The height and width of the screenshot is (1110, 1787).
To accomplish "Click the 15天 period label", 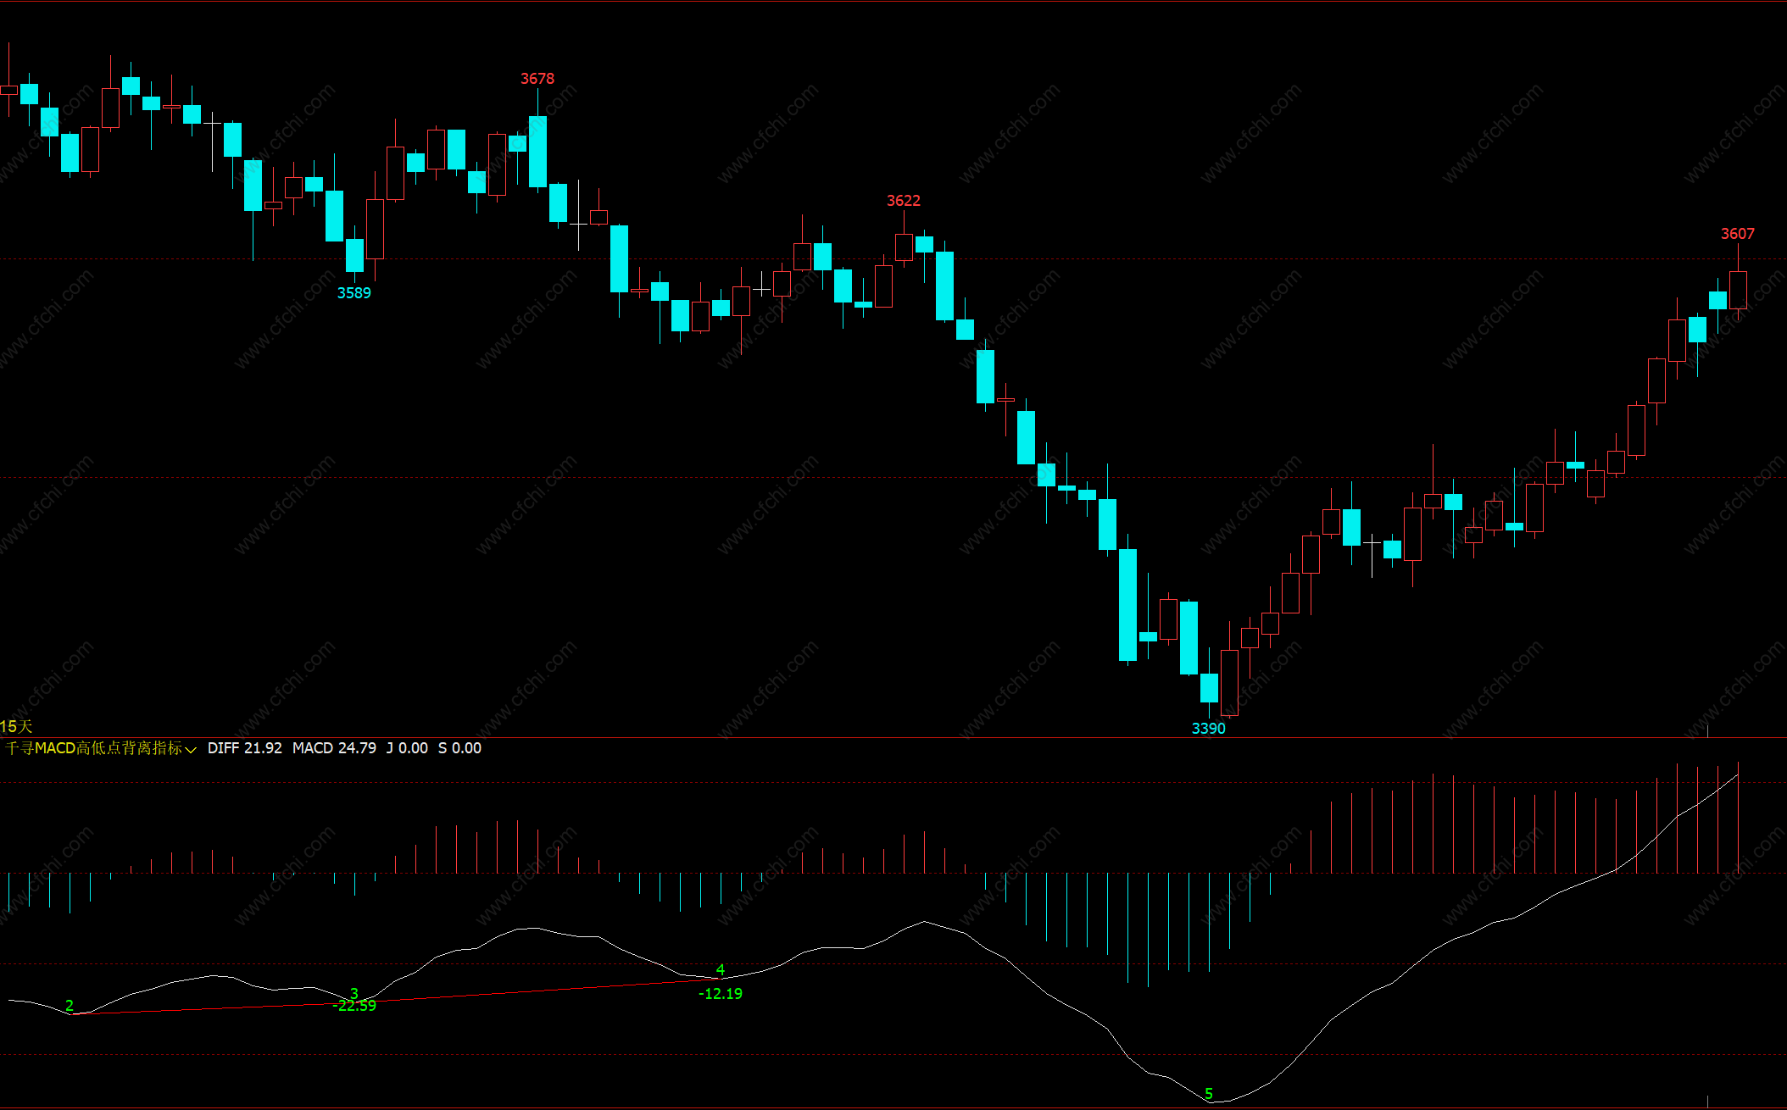I will [x=16, y=726].
